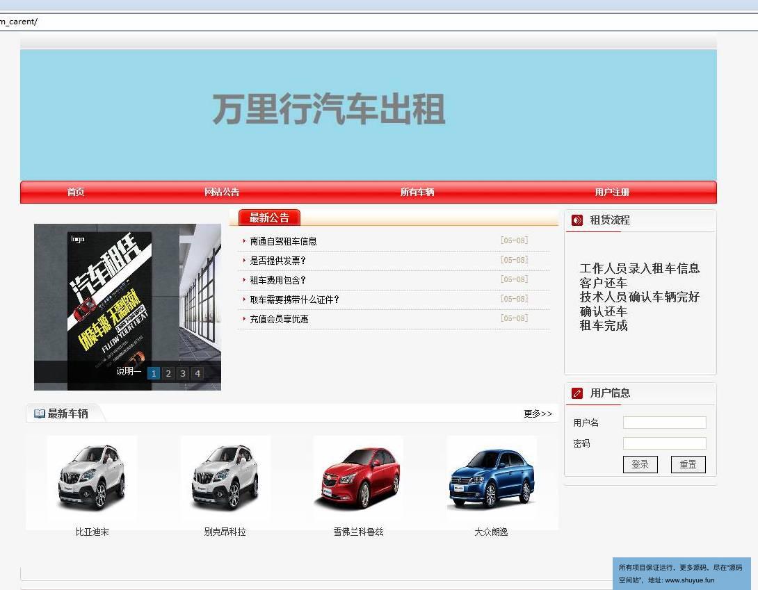758x590 pixels.
Task: Open 网站公告 navigation item
Action: (x=222, y=192)
